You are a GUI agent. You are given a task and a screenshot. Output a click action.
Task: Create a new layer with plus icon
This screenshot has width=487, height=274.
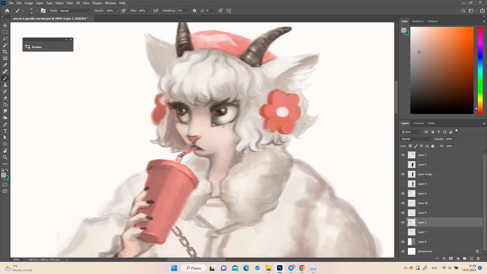coord(472,258)
